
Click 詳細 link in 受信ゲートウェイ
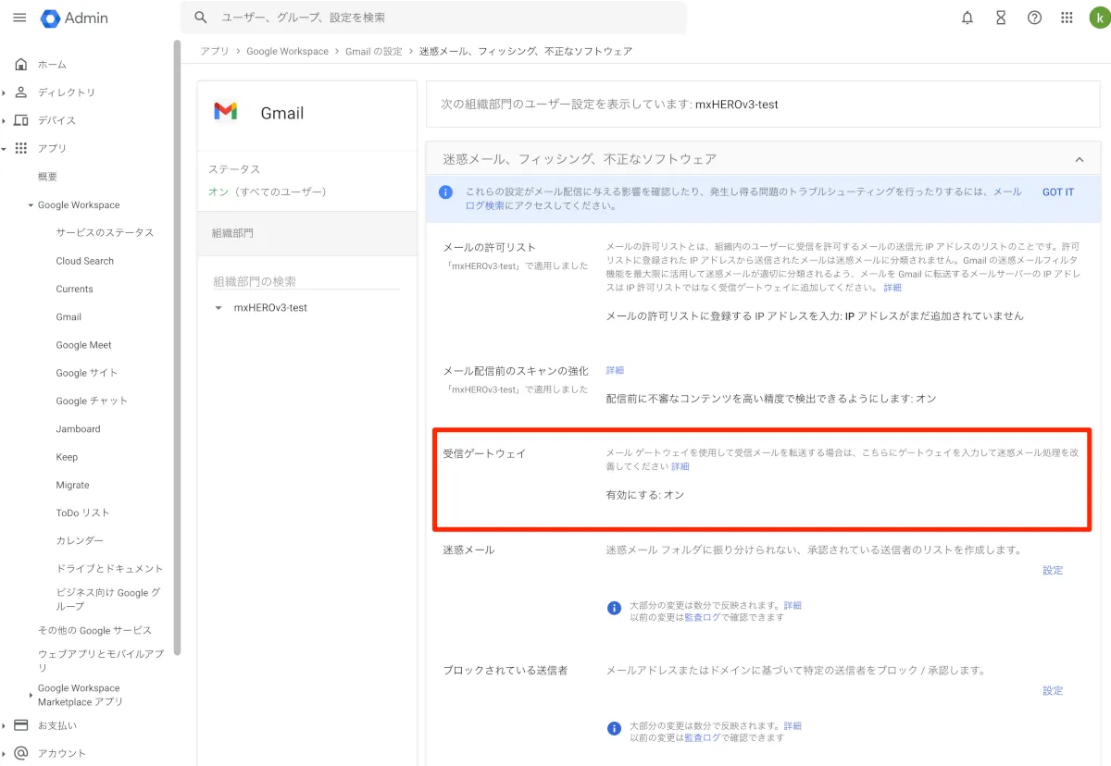pyautogui.click(x=680, y=467)
